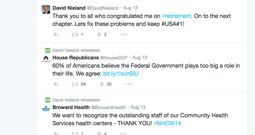Favorite the House Republicans tweet
Image resolution: width=255 pixels, height=135 pixels.
[x=102, y=84]
